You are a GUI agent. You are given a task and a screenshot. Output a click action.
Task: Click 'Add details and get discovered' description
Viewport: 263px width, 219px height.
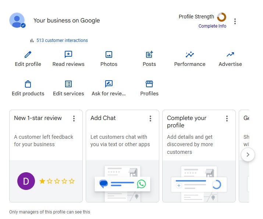pos(190,144)
